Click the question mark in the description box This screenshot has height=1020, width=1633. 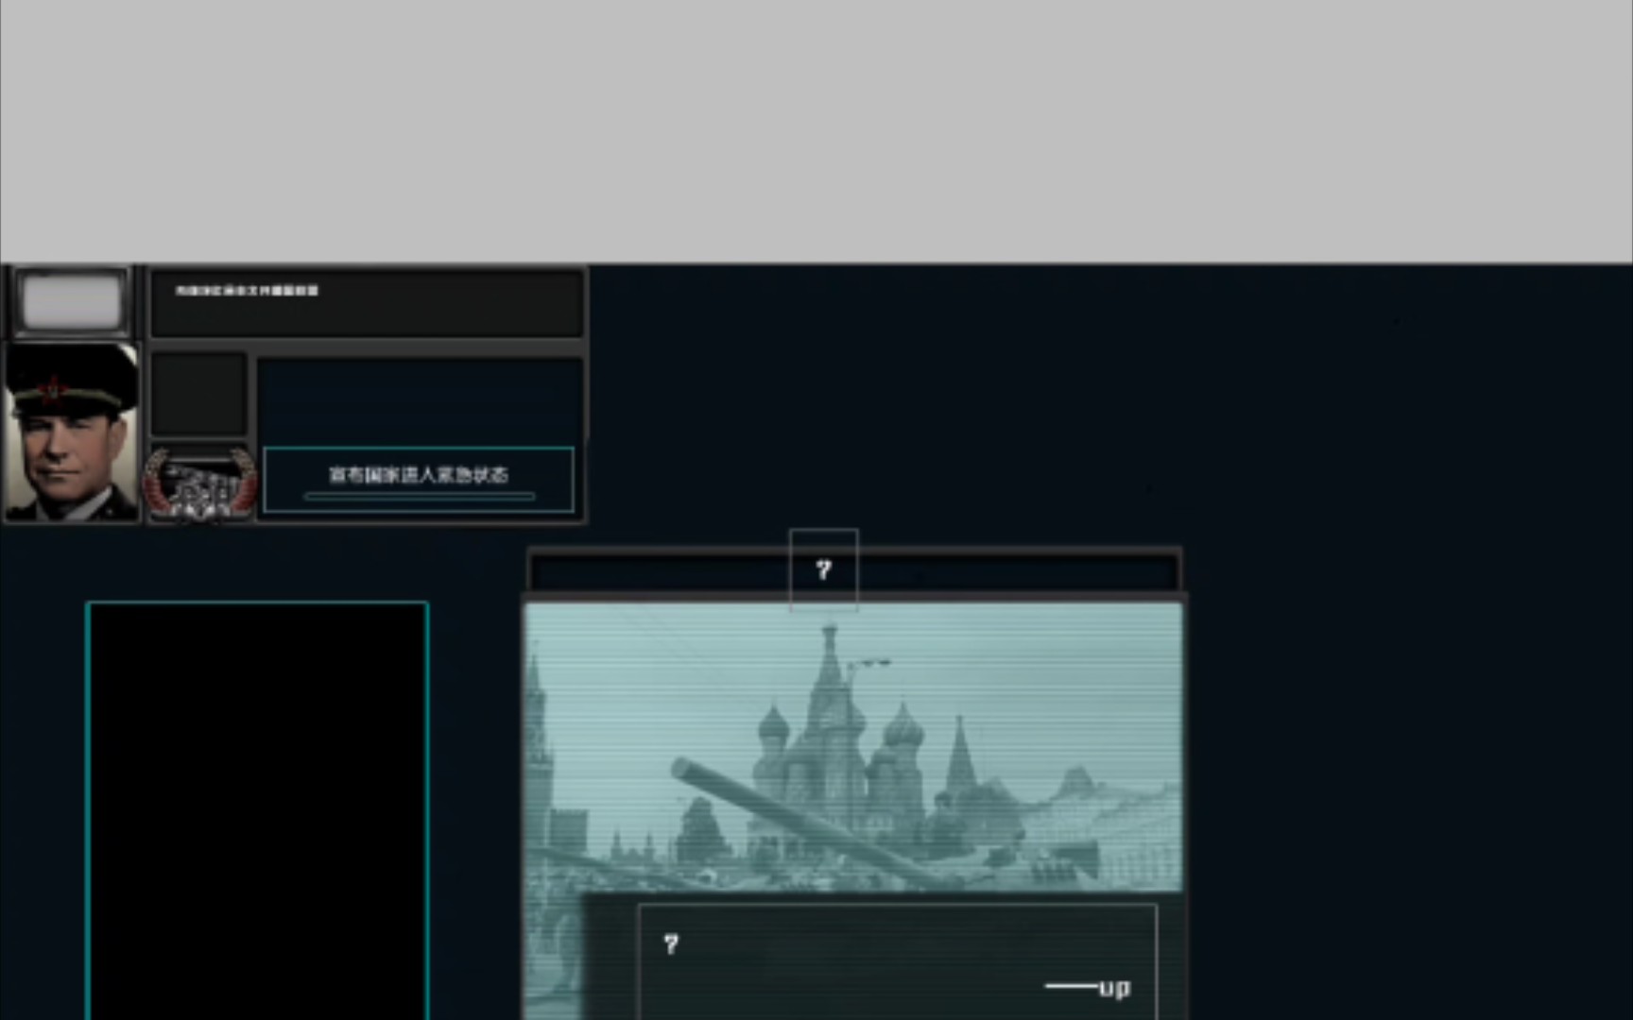671,943
